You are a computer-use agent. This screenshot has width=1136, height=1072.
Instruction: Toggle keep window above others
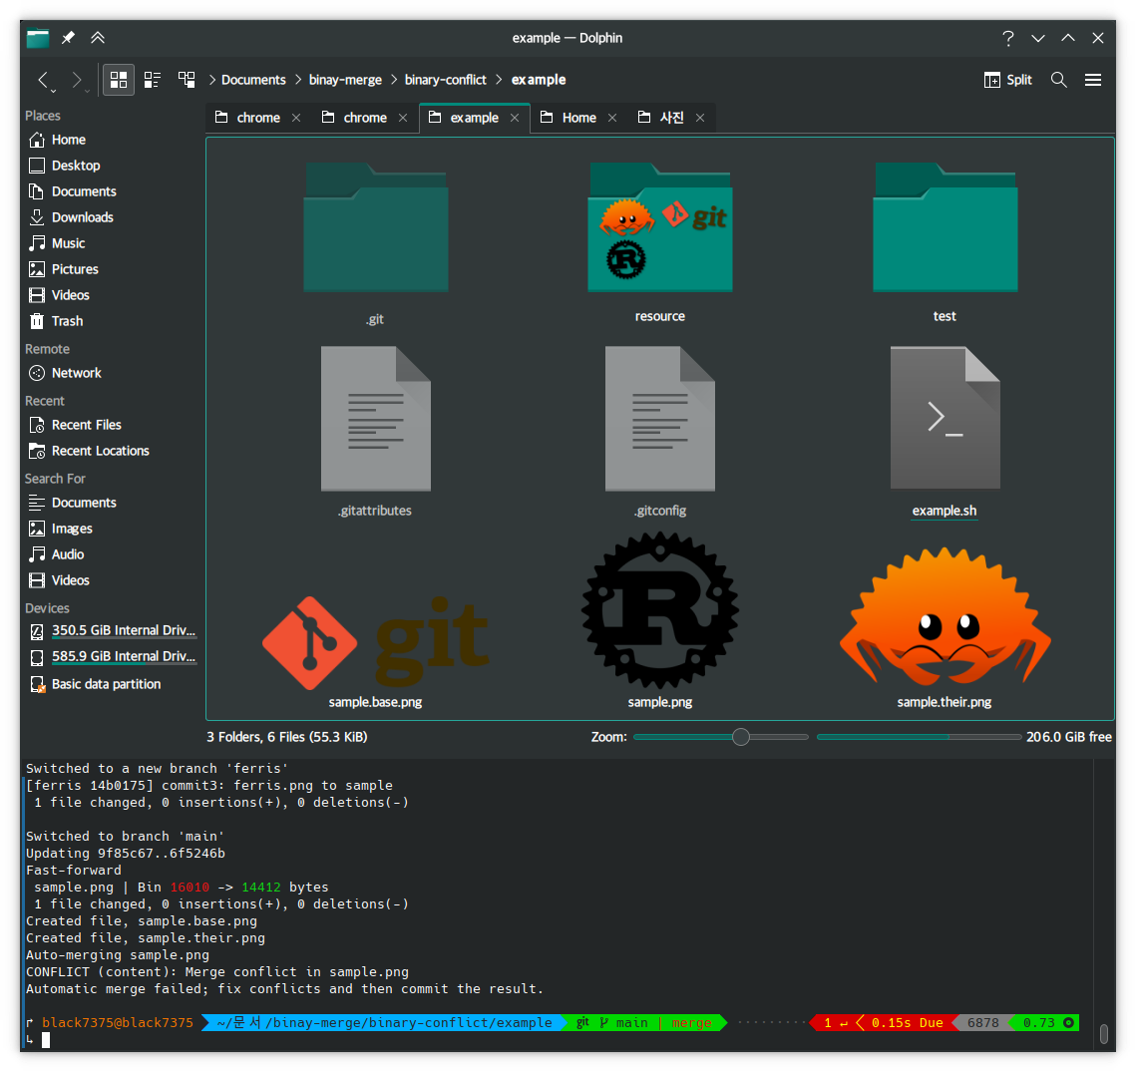(98, 38)
